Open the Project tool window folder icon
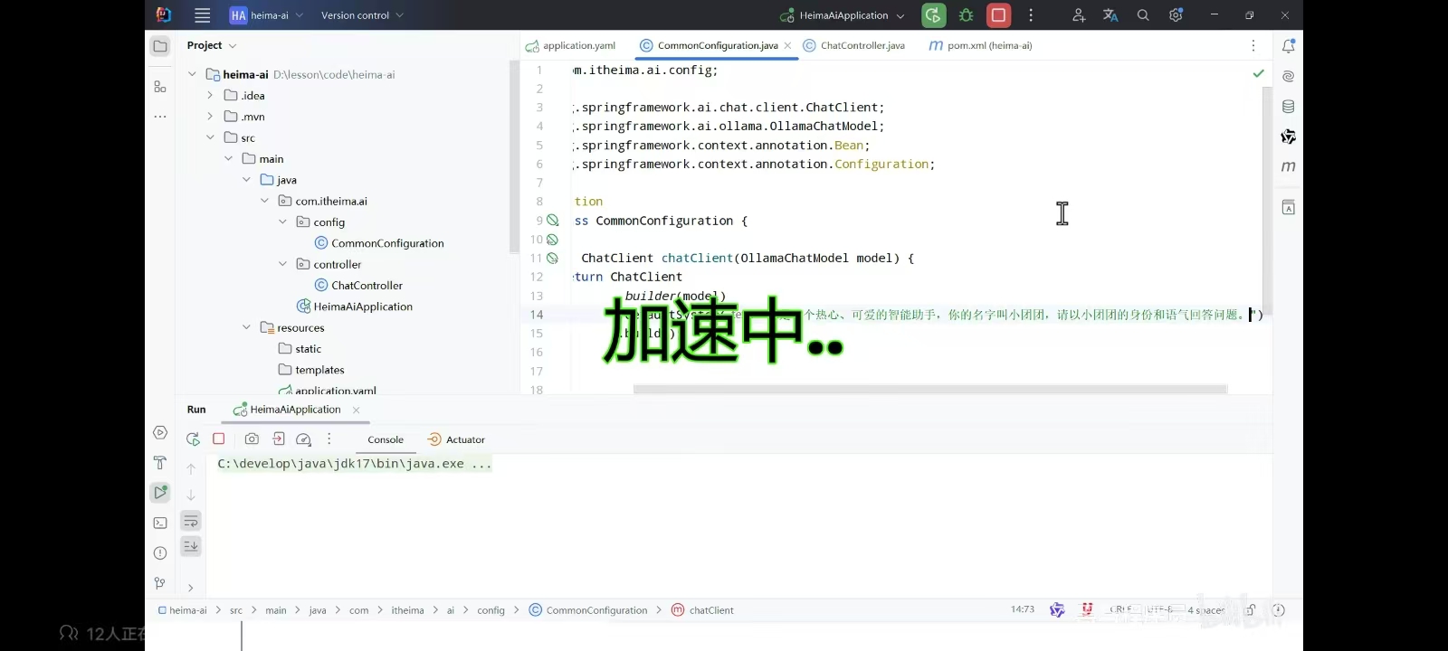Image resolution: width=1448 pixels, height=651 pixels. 160,46
